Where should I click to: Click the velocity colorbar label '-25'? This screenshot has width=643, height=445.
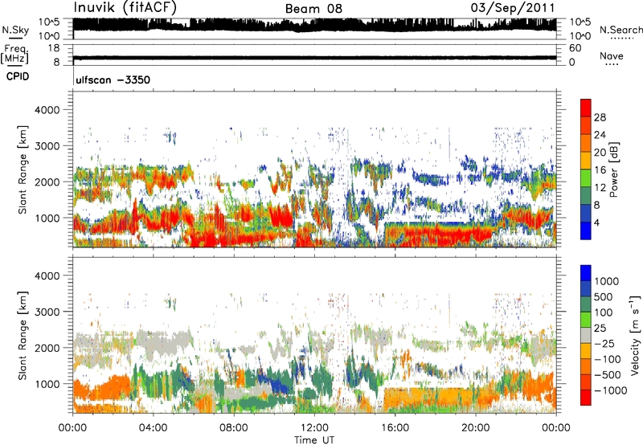(604, 344)
